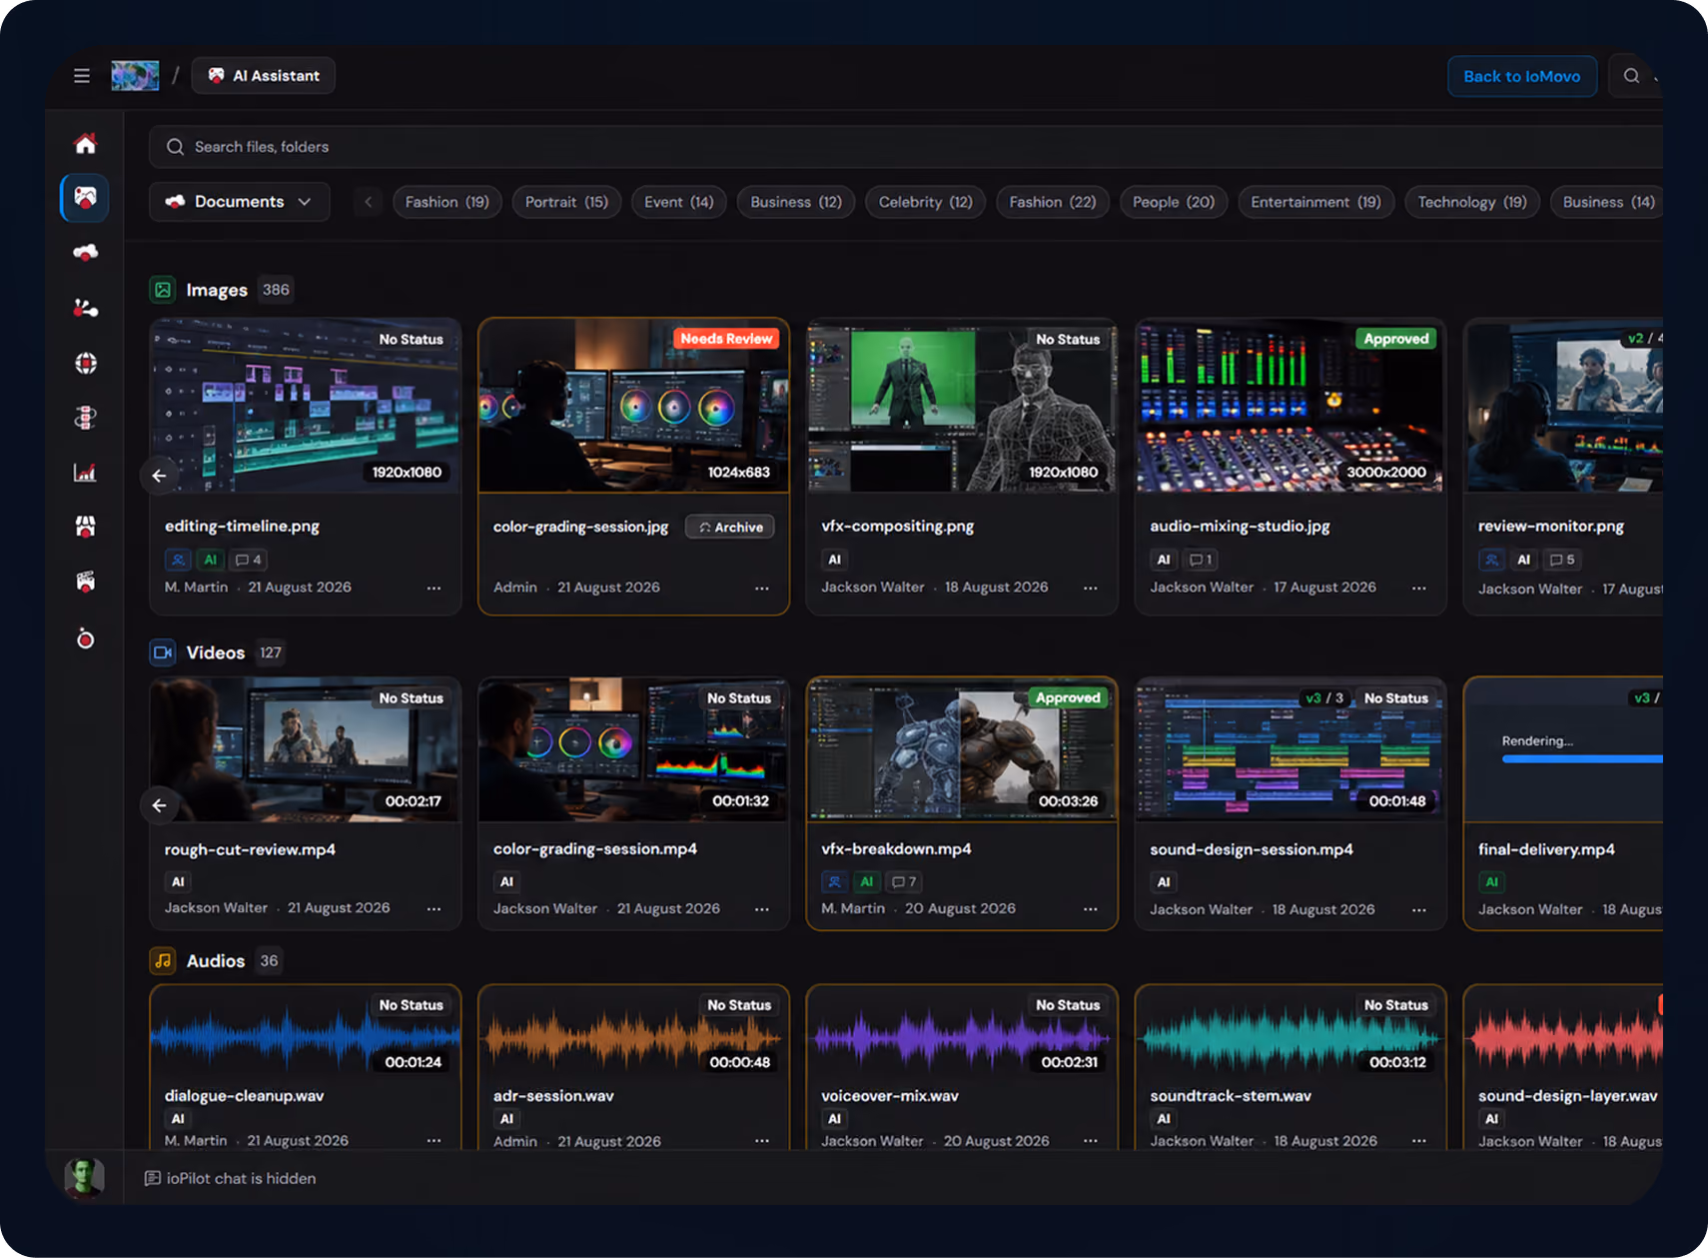
Task: Open the analytics chart sidebar icon
Action: (86, 473)
